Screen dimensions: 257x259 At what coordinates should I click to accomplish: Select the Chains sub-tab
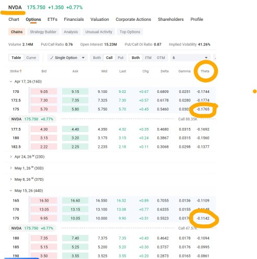[x=17, y=32]
